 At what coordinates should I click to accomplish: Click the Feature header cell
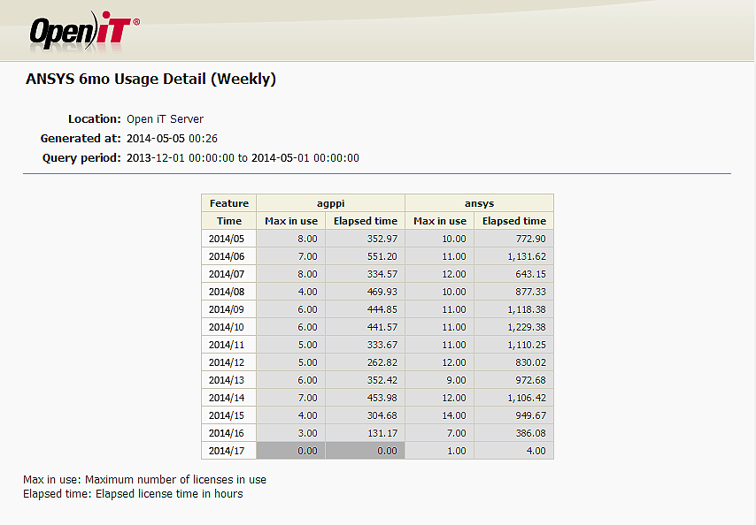click(229, 203)
